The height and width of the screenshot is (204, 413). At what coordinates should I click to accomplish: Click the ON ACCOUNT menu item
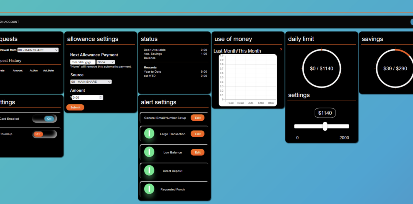pos(9,22)
